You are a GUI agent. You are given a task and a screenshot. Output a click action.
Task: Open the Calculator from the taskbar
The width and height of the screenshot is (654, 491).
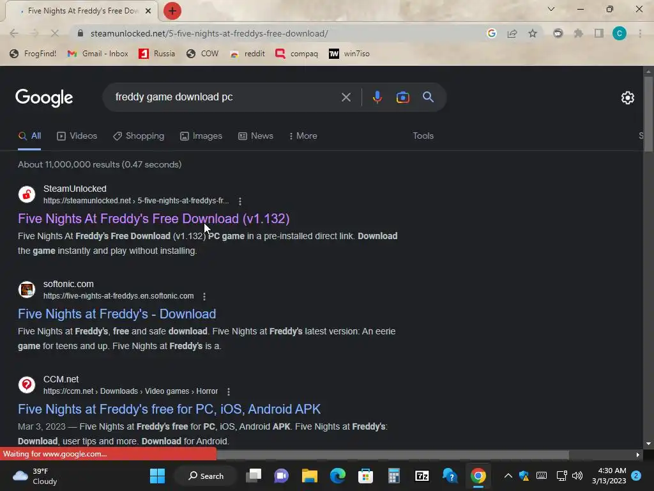coord(393,476)
